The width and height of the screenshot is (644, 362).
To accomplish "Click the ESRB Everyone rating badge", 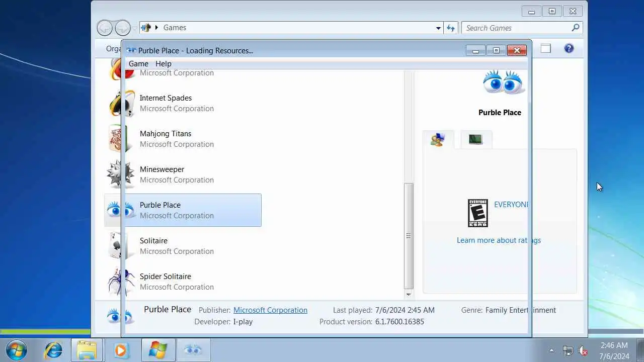I will pos(478,213).
